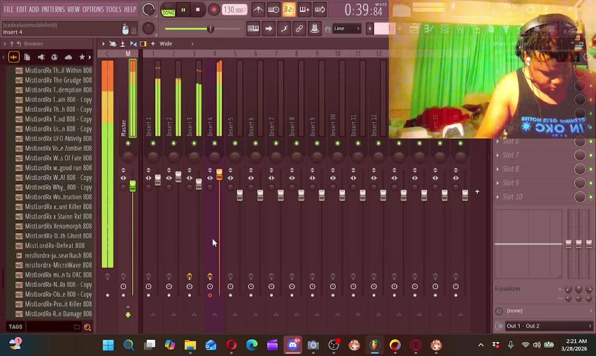Screen dimensions: 596x356
Task: Open the Slot 10 plugin dropdown arrow
Action: [x=498, y=197]
